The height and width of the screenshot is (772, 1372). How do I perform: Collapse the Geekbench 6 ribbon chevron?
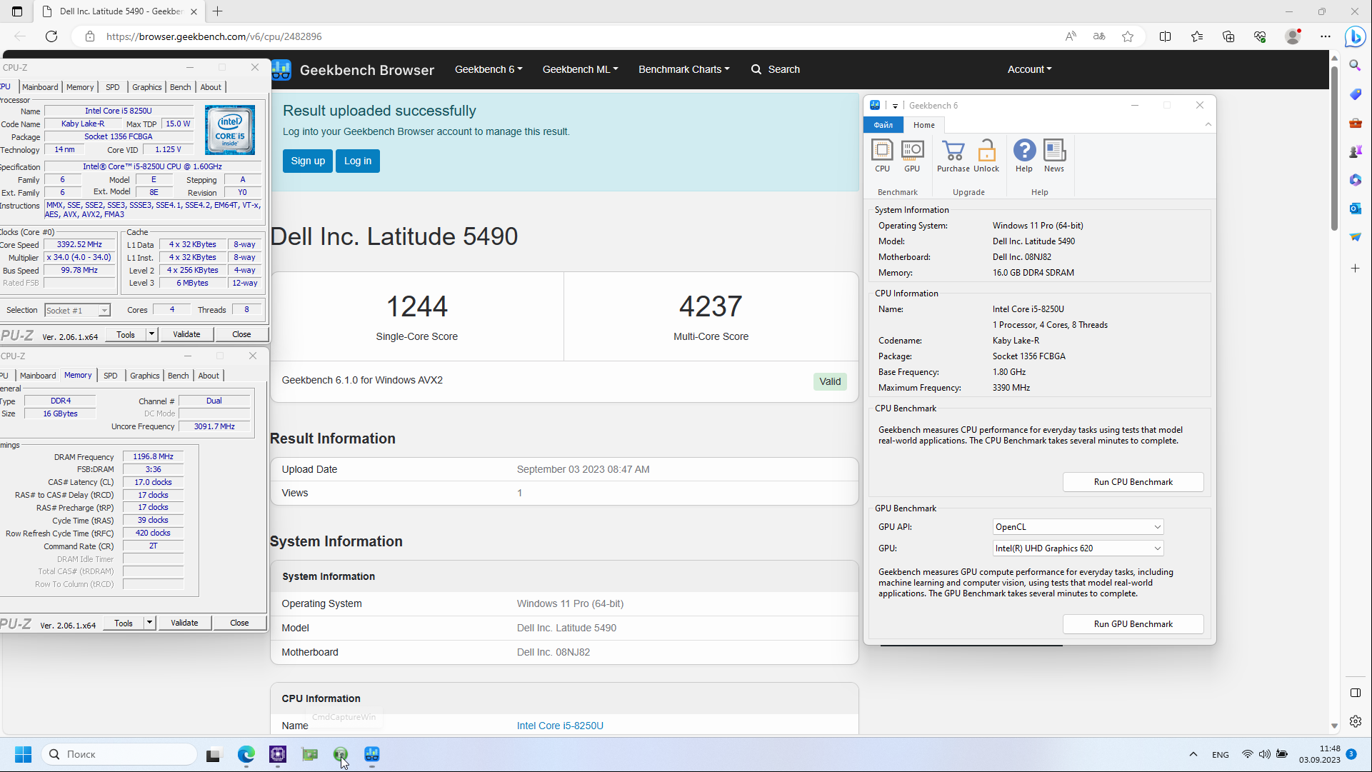tap(1208, 125)
